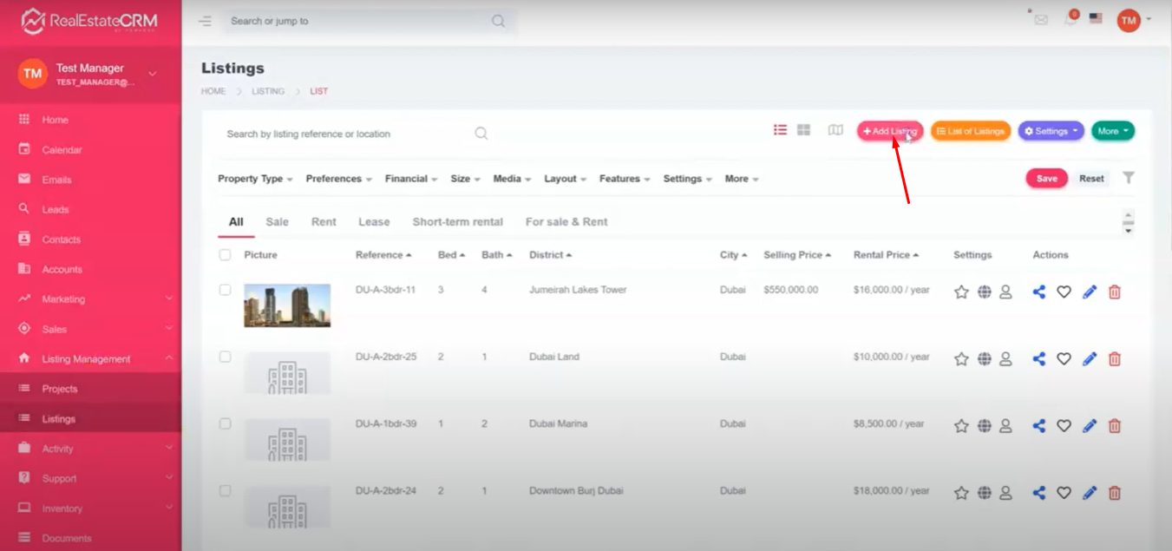Delete the Dubai Marina listing
Viewport: 1172px width, 551px height.
[x=1115, y=426]
